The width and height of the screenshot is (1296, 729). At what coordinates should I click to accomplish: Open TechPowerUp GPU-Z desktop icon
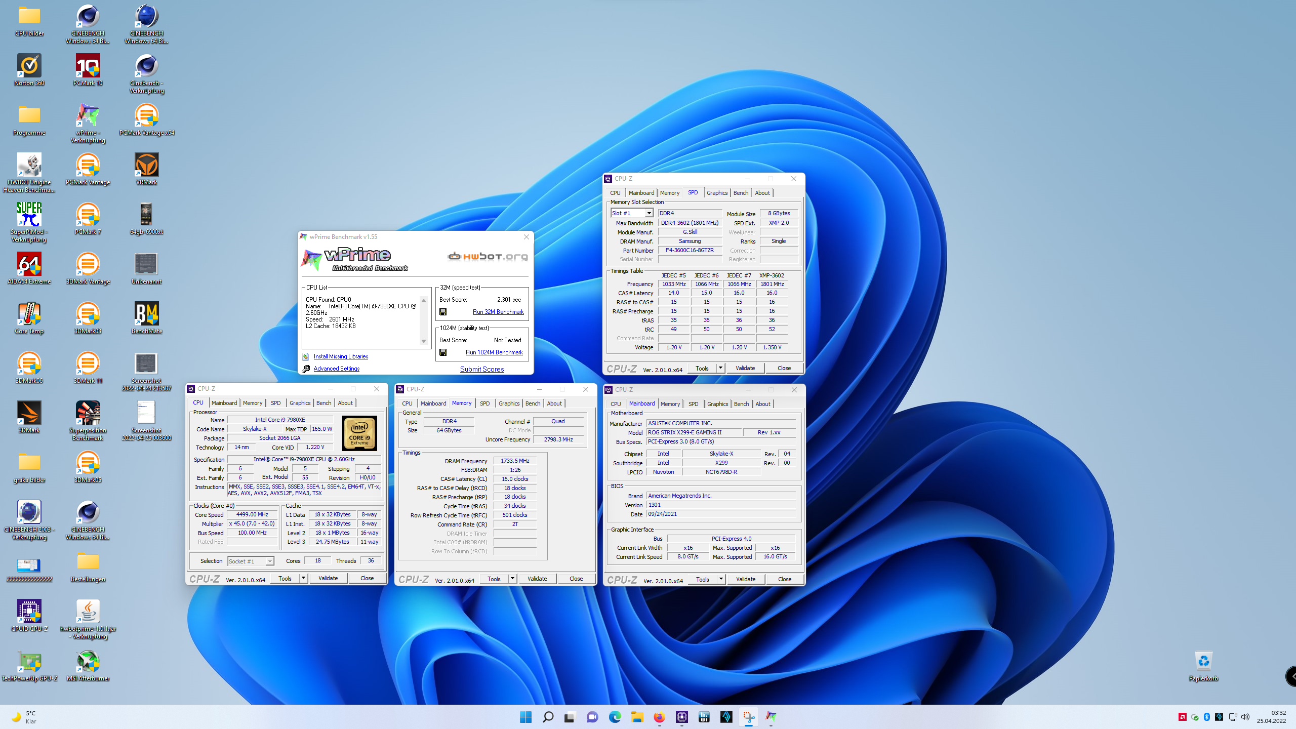pos(29,666)
